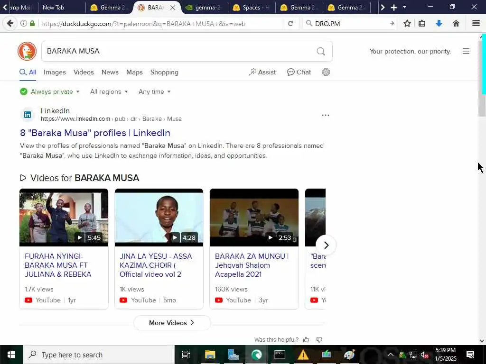The width and height of the screenshot is (486, 364).
Task: Open FURAHA NYINGI- BARAKA MUSA video title
Action: [x=58, y=265]
